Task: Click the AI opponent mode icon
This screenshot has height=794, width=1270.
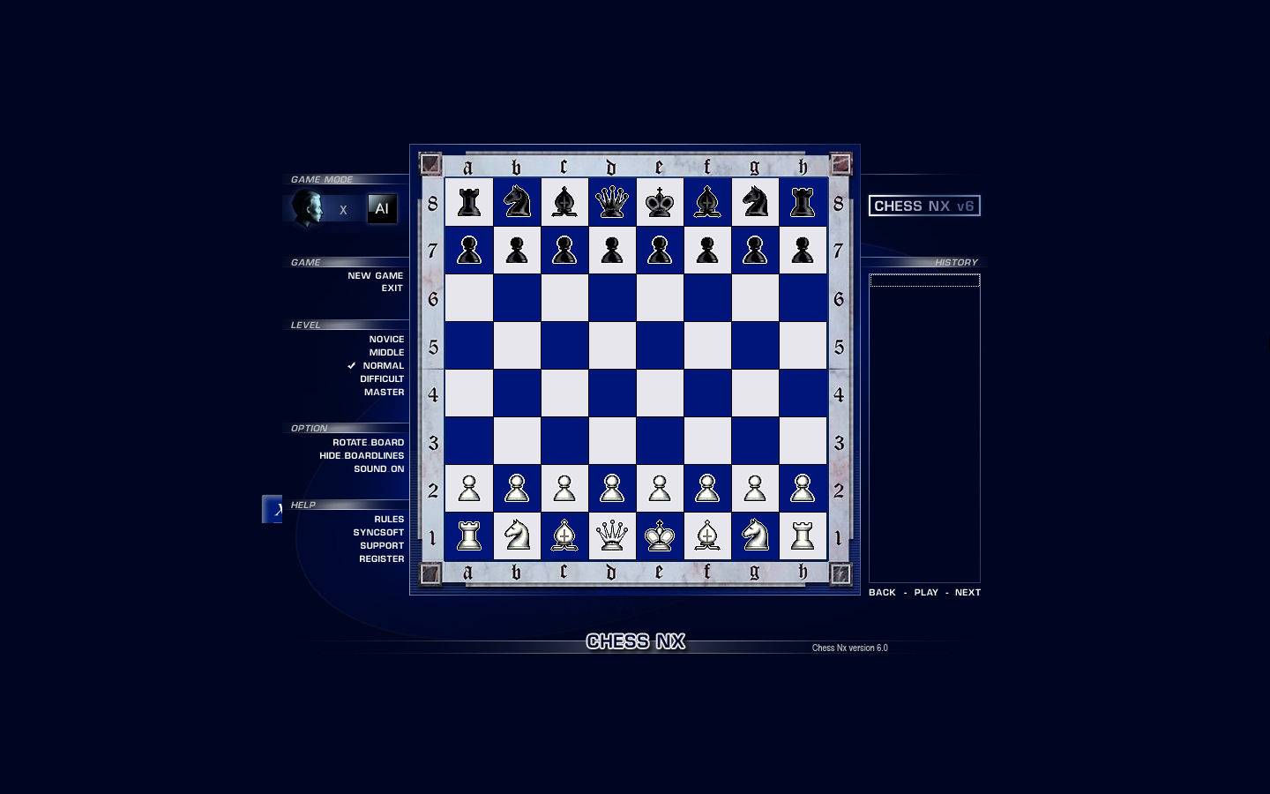Action: [x=382, y=208]
